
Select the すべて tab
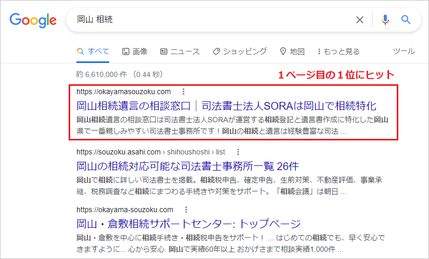pyautogui.click(x=93, y=51)
